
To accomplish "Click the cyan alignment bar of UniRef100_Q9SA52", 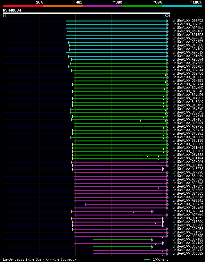I will [x=117, y=21].
